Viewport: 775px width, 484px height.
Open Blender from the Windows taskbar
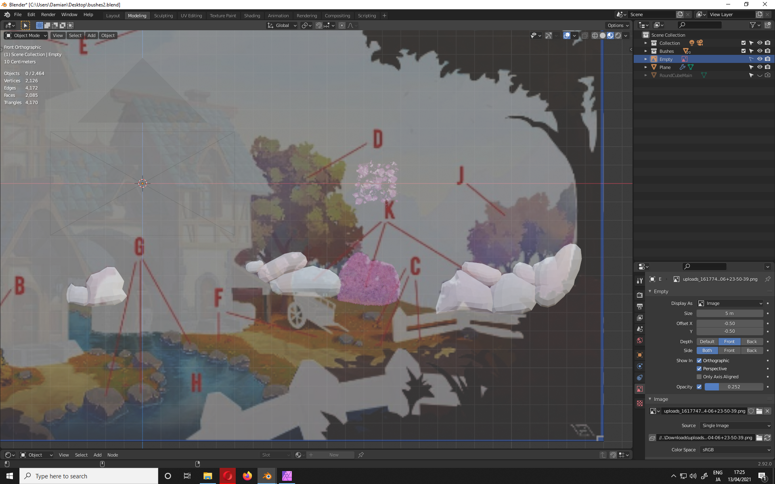click(267, 476)
